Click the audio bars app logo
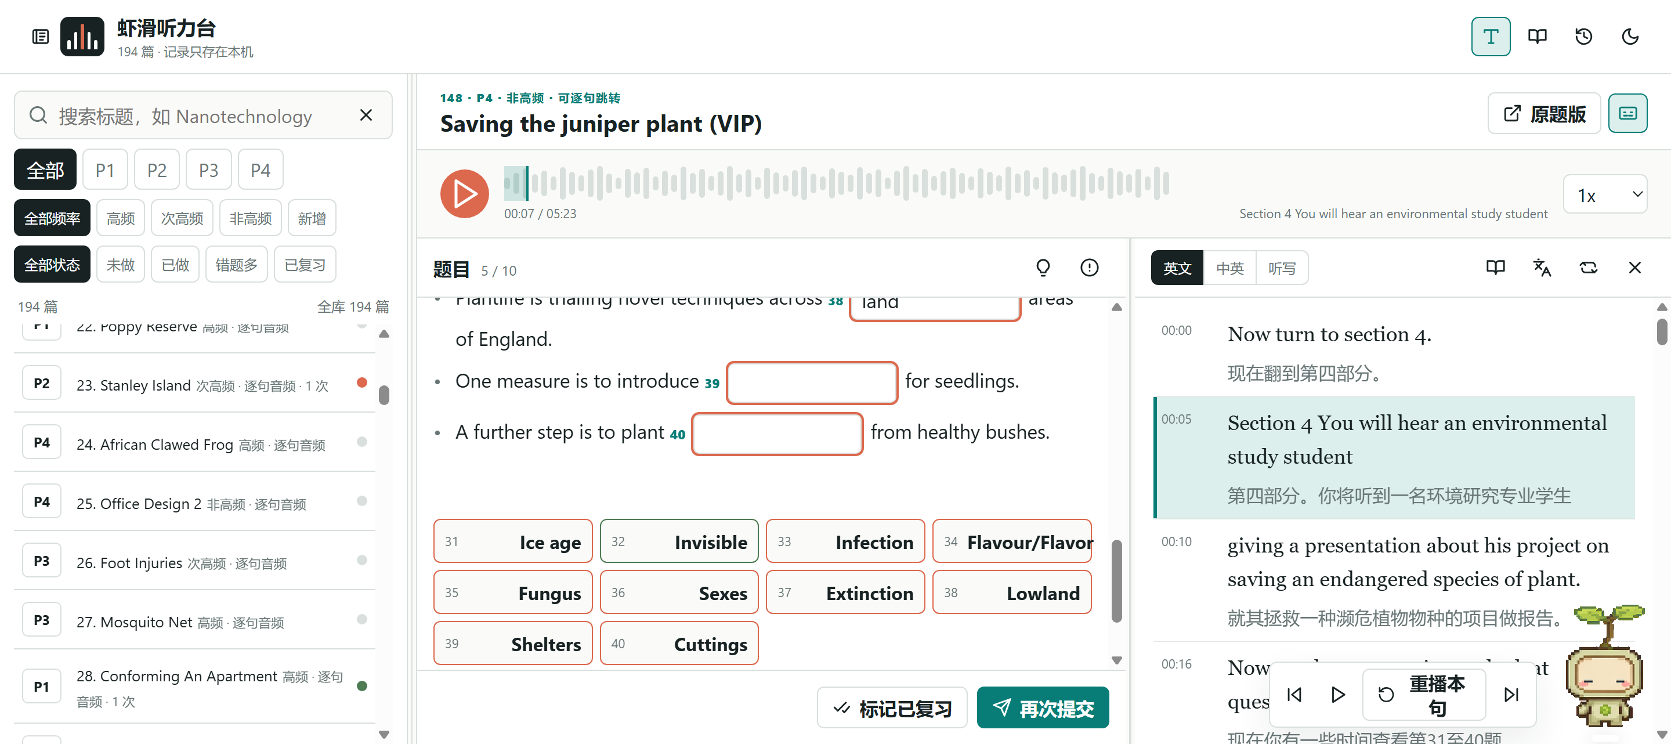Image resolution: width=1671 pixels, height=744 pixels. point(82,37)
